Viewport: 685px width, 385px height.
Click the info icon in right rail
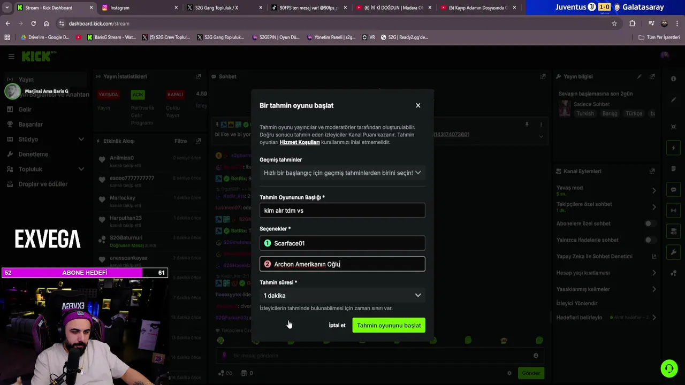pyautogui.click(x=673, y=79)
